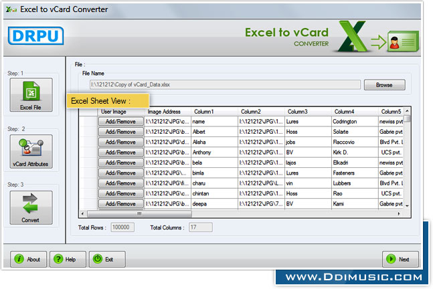Select the cell containing Codrington
The image size is (433, 289).
355,122
